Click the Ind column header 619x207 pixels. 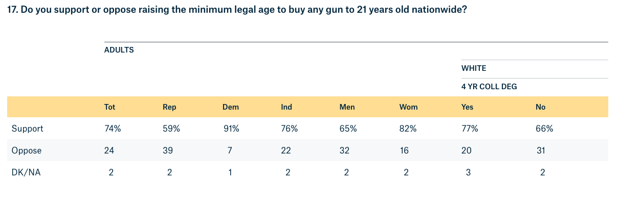click(x=286, y=107)
